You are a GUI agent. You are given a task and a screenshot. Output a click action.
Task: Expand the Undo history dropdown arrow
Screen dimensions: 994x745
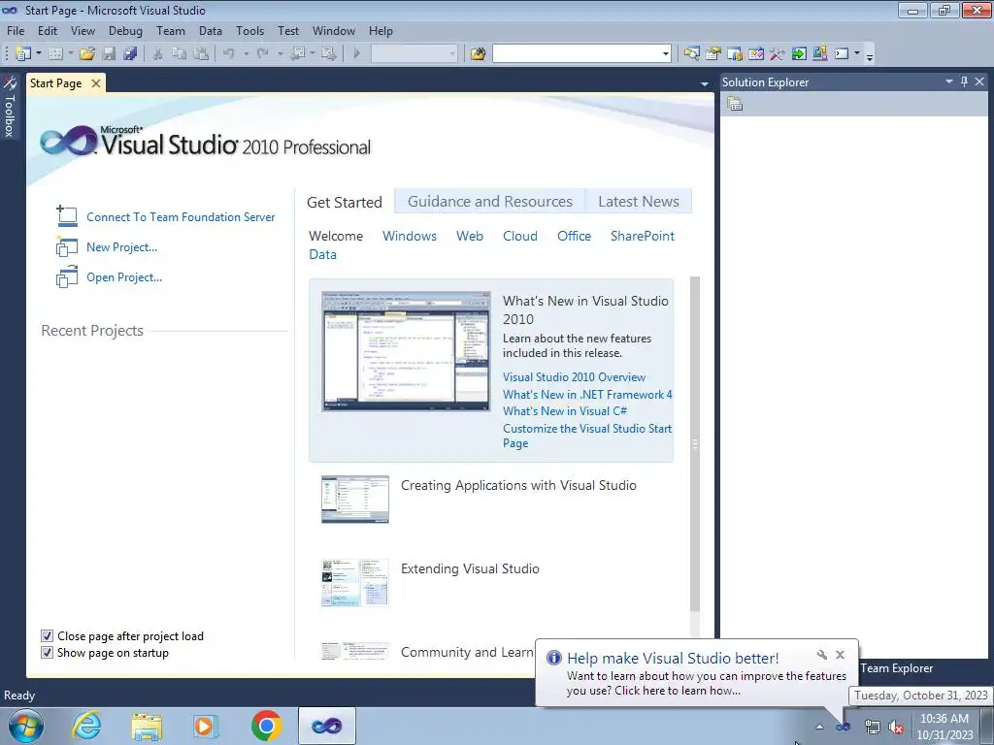click(246, 54)
